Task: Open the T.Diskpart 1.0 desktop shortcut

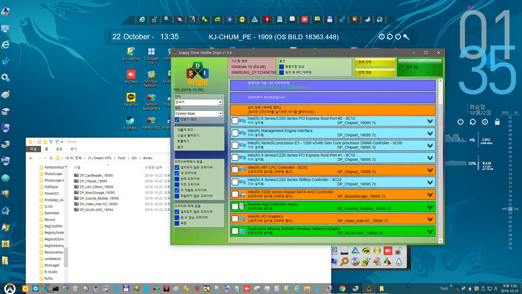Action: click(151, 56)
